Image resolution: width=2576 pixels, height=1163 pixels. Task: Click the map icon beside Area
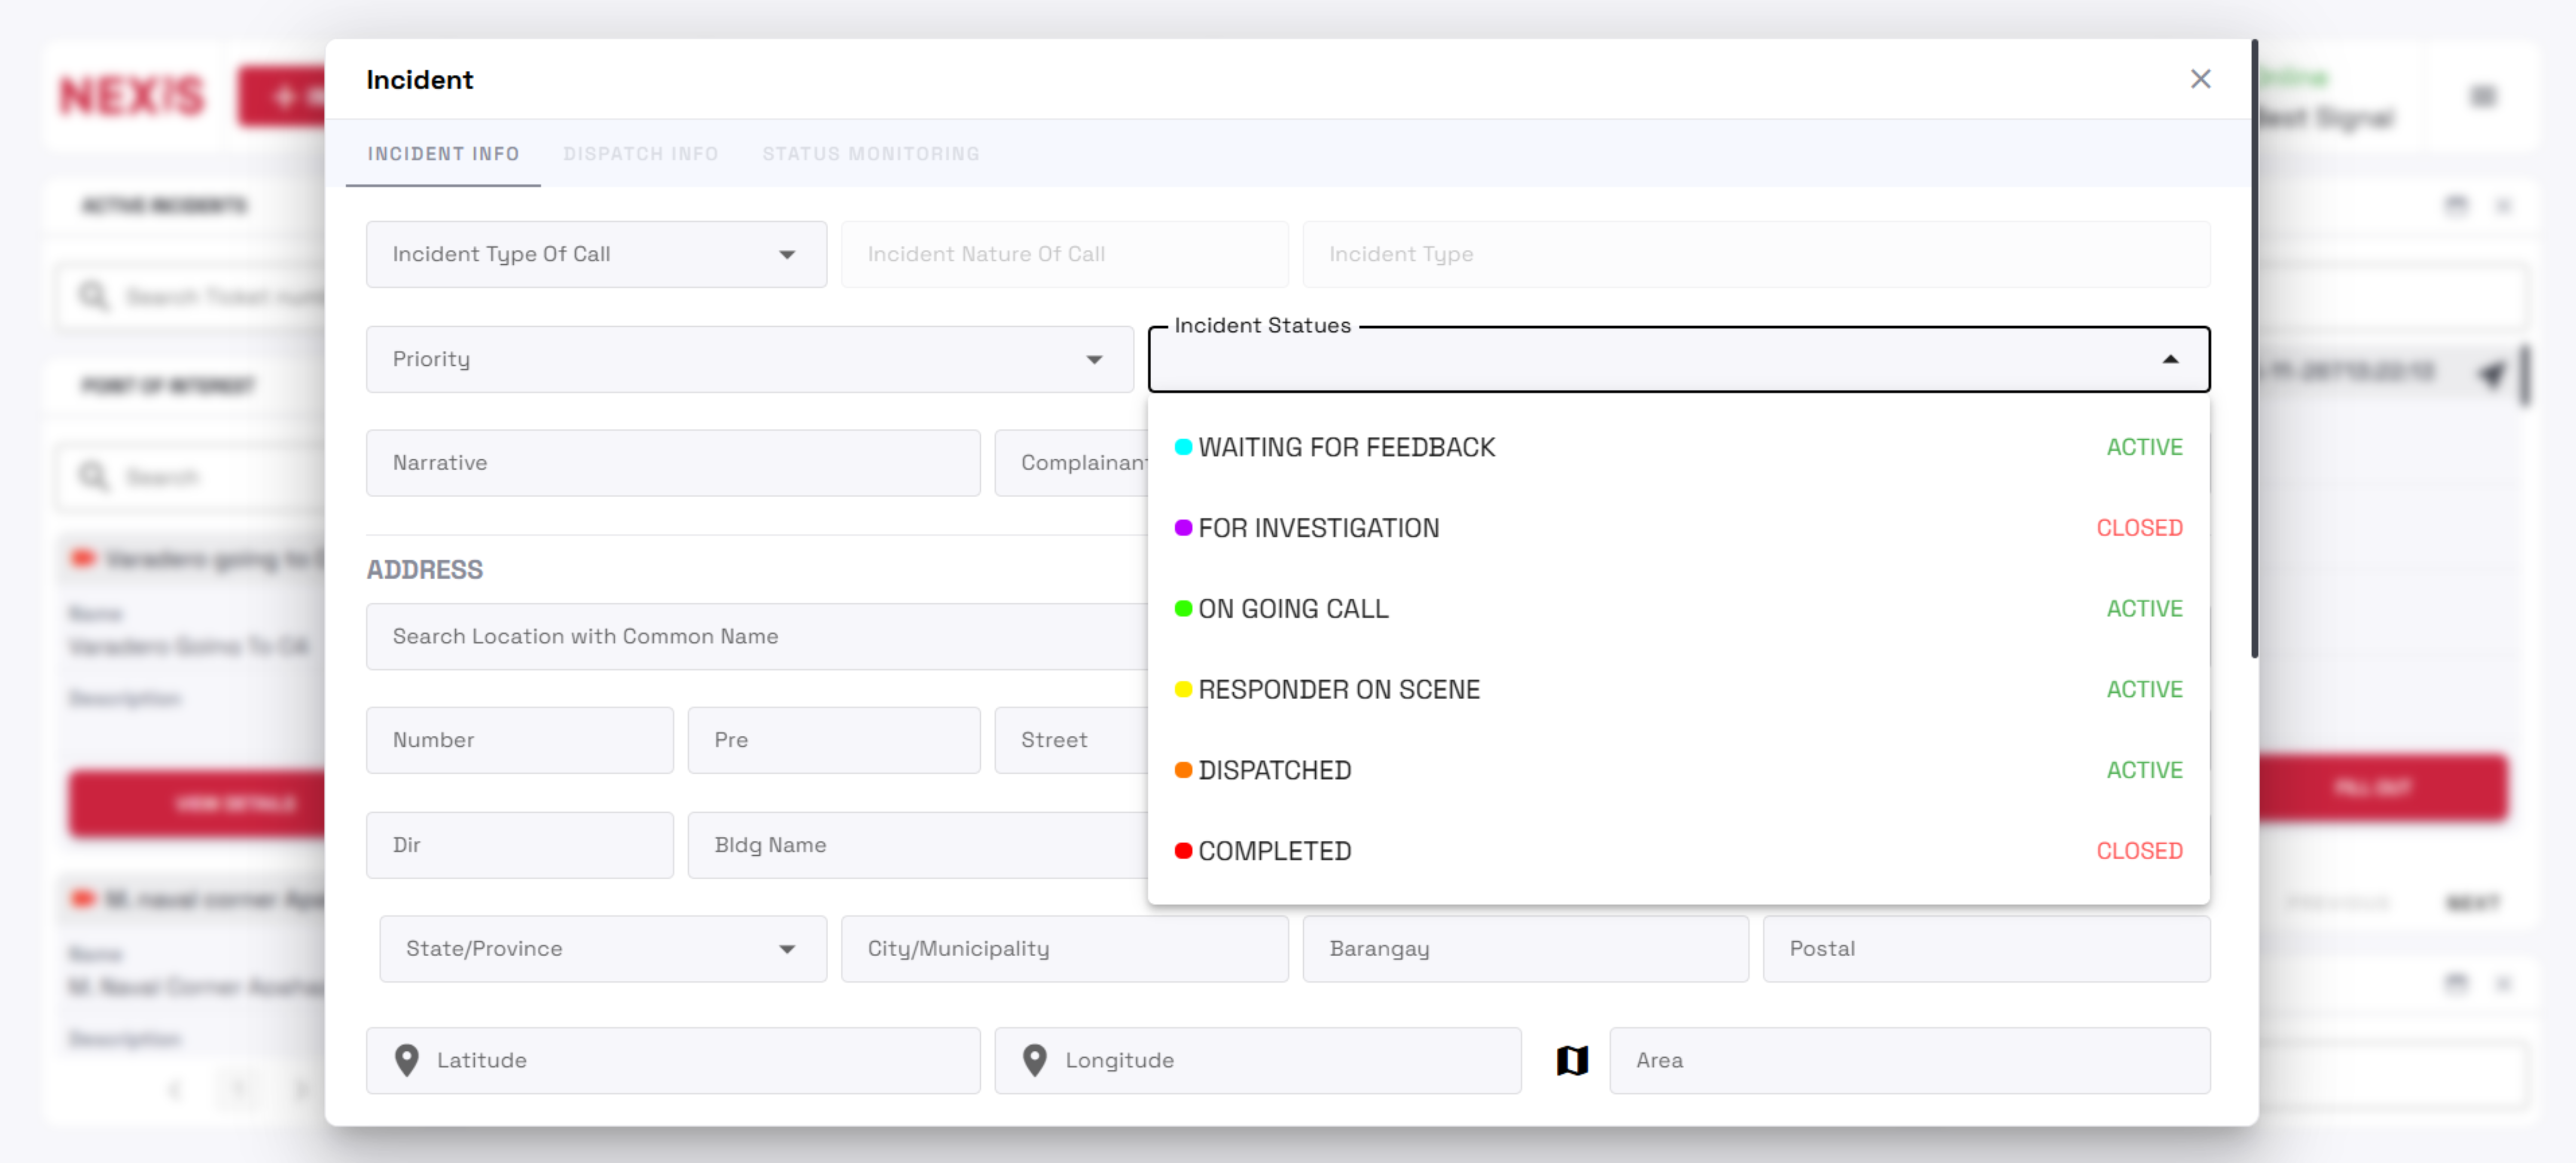(x=1572, y=1060)
